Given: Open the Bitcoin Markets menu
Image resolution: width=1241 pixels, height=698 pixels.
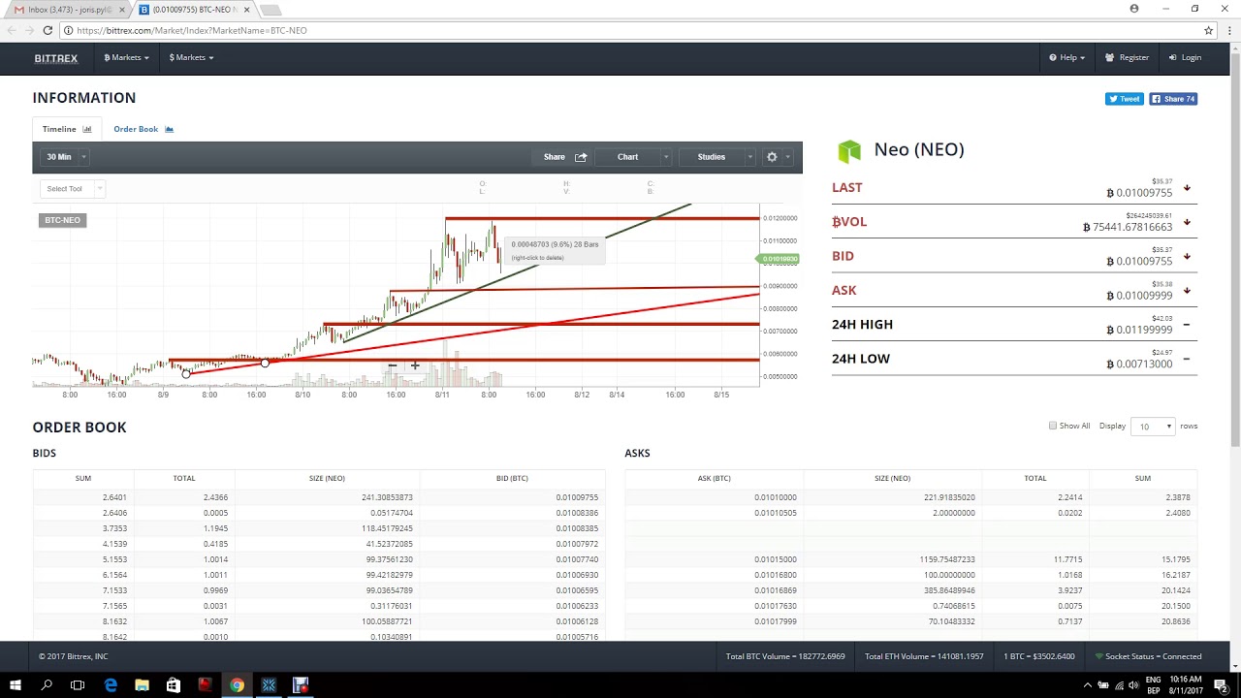Looking at the screenshot, I should tap(126, 57).
